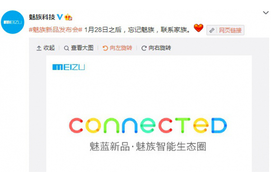271x181 pixels.
Task: Click the link chain icon in 网页链接
Action: pos(212,30)
